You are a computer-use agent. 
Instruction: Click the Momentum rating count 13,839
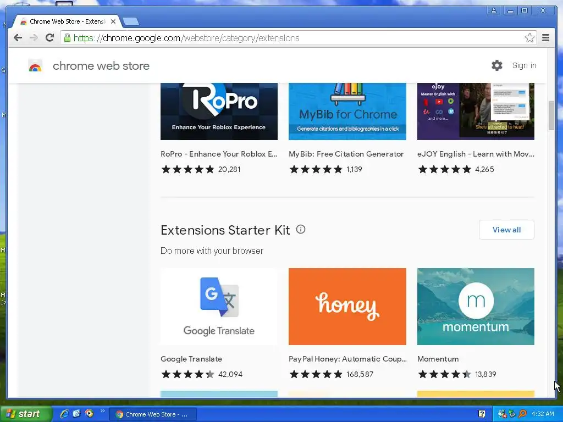485,374
